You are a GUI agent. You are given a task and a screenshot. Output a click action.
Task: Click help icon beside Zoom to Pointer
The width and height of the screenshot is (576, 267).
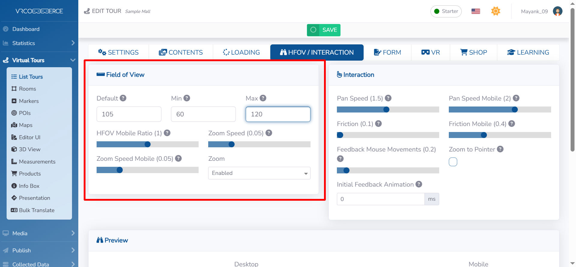pyautogui.click(x=500, y=149)
